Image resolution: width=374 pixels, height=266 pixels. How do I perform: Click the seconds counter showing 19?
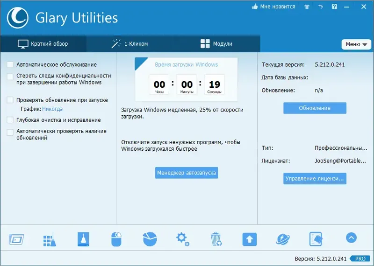215,84
